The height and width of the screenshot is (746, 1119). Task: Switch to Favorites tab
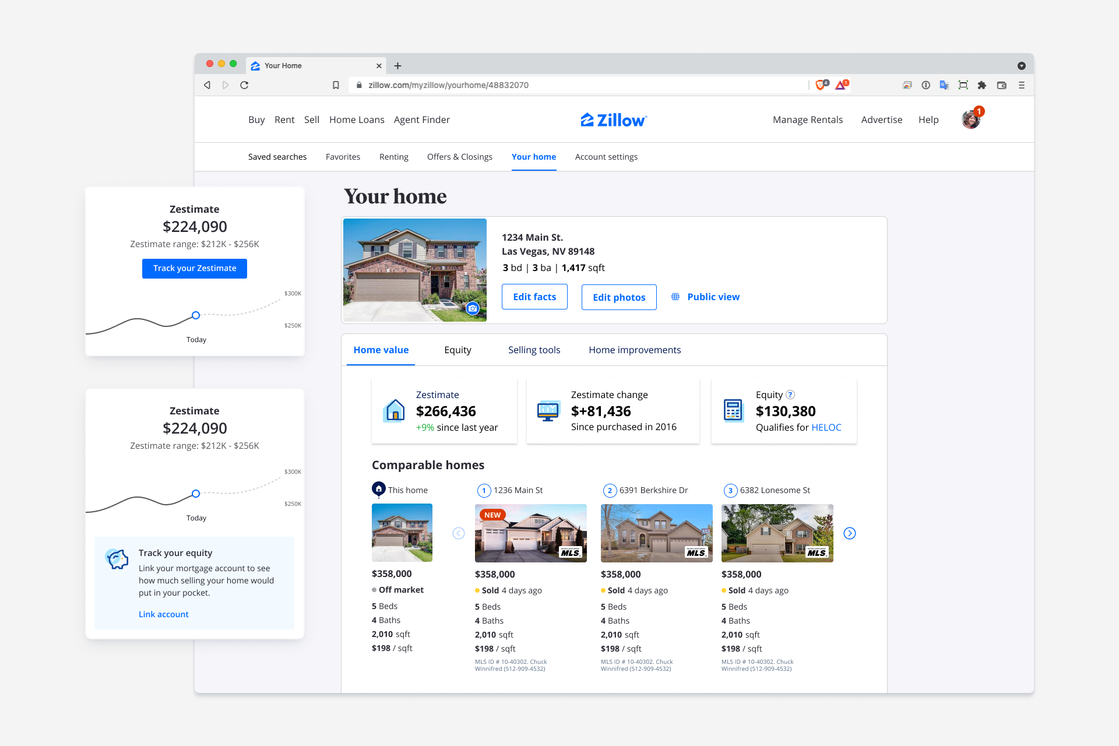[343, 157]
